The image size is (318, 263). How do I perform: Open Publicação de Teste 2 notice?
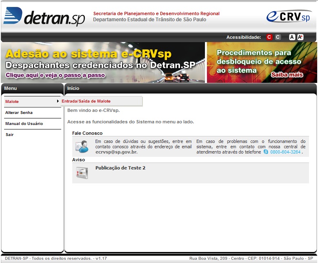pyautogui.click(x=120, y=168)
